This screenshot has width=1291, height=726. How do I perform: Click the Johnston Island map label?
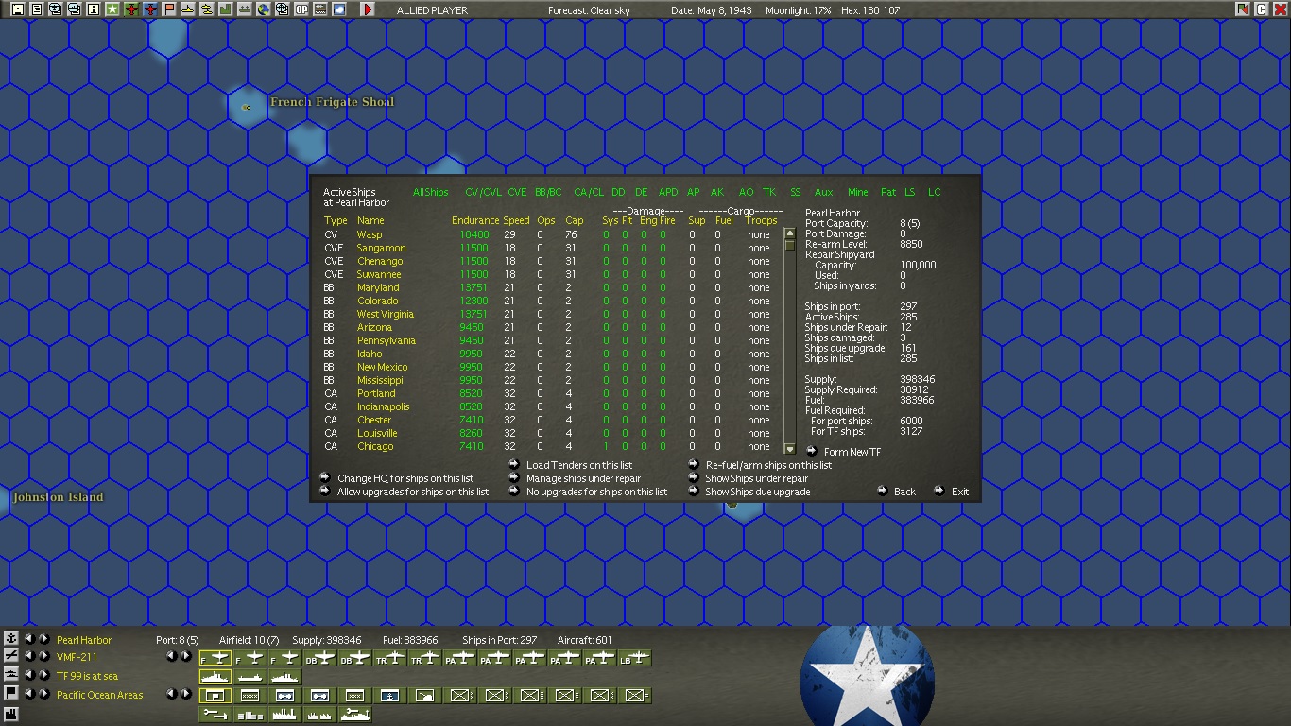[x=58, y=497]
